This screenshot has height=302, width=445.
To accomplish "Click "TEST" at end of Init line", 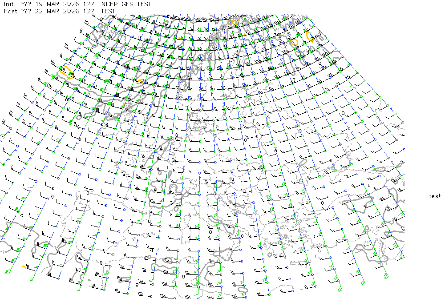I will point(144,4).
